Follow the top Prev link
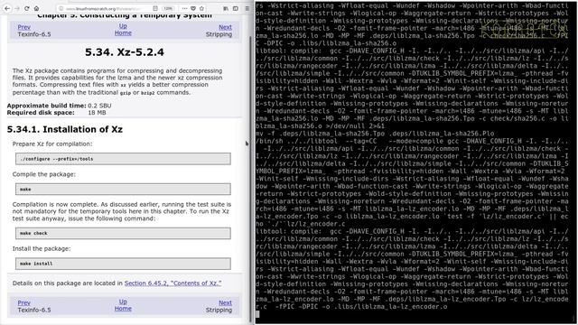Image resolution: width=578 pixels, height=325 pixels. [x=24, y=27]
